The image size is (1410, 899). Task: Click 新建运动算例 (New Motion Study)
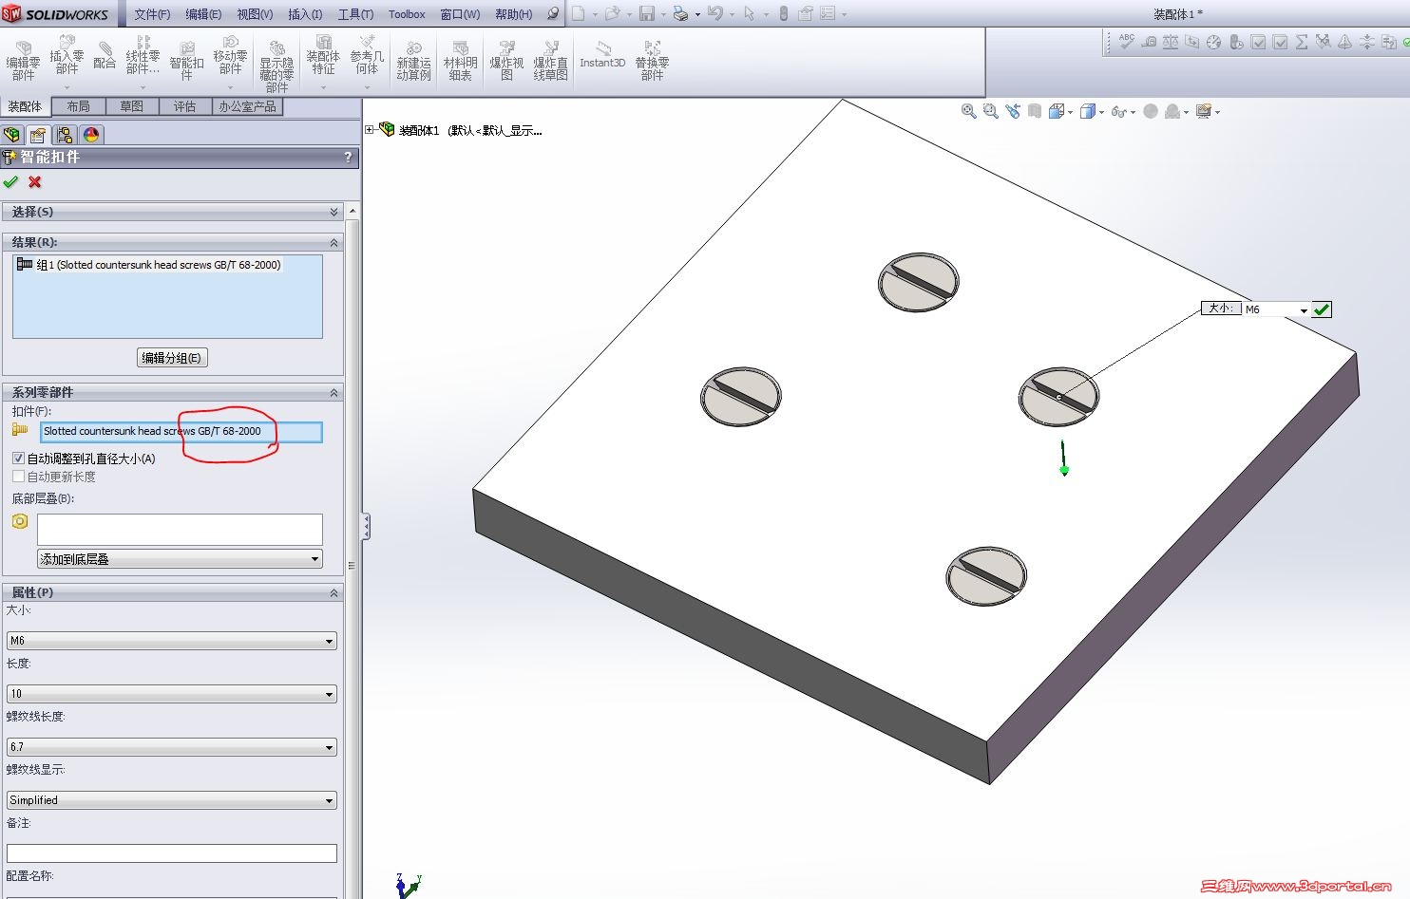413,62
